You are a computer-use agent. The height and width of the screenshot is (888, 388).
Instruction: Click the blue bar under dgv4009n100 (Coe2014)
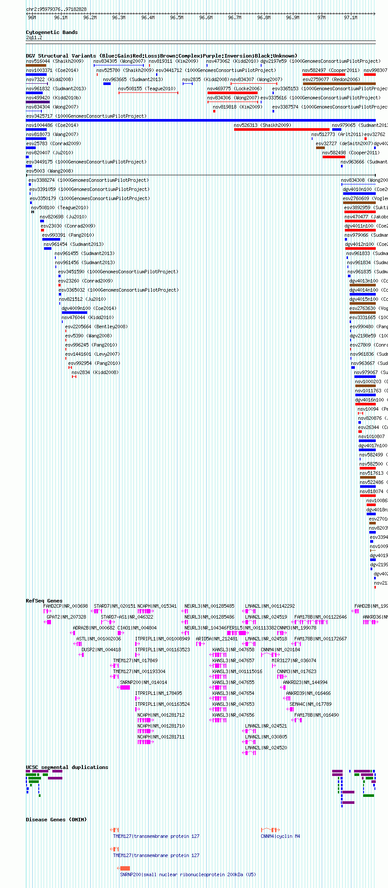[74, 313]
